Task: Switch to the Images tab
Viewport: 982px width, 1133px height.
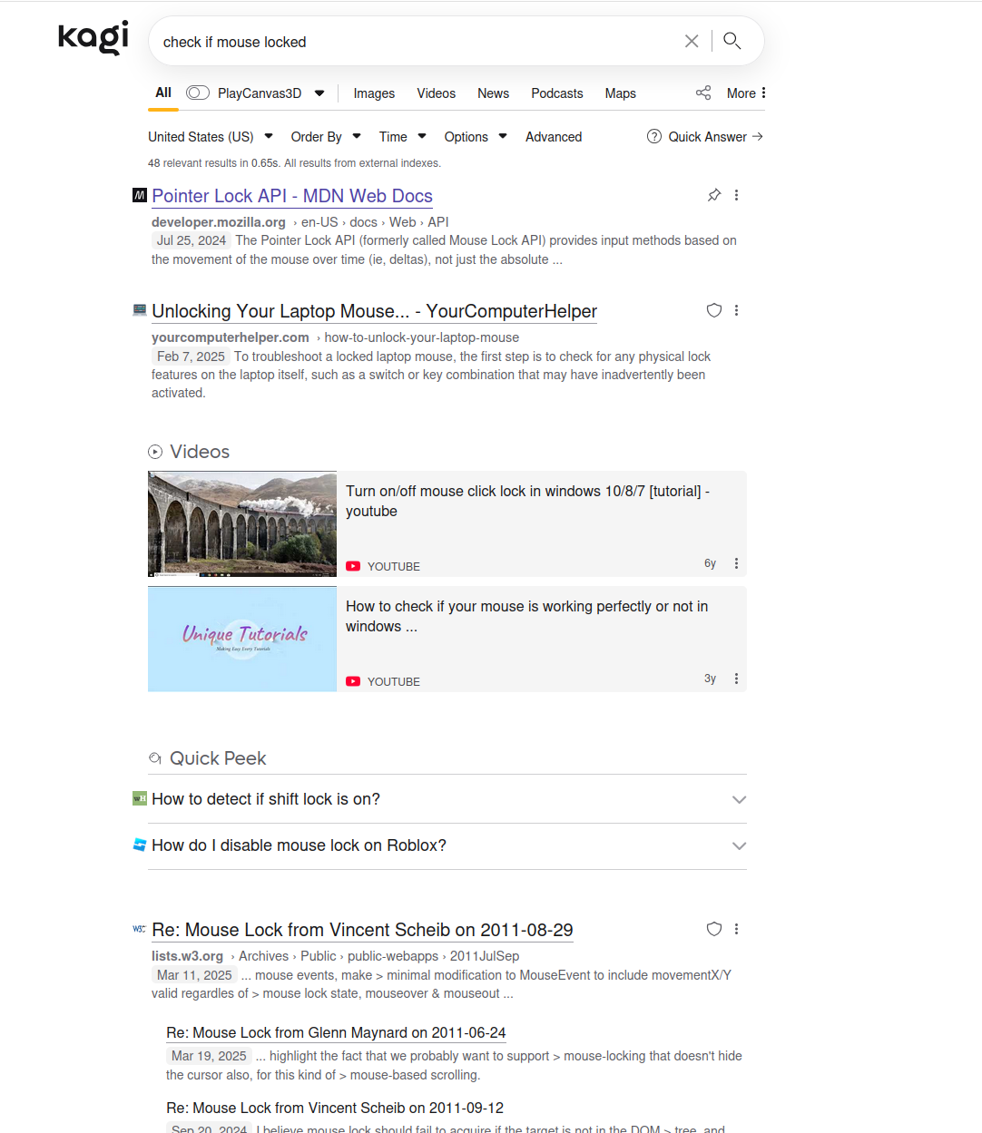Action: pyautogui.click(x=374, y=93)
